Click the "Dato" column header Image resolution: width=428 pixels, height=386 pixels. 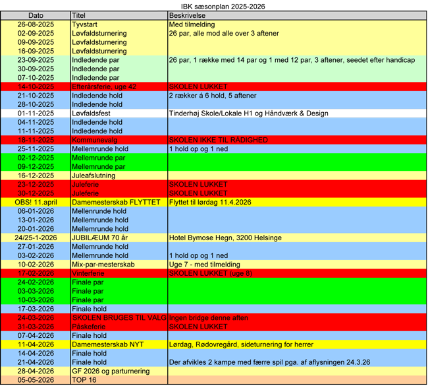[36, 15]
